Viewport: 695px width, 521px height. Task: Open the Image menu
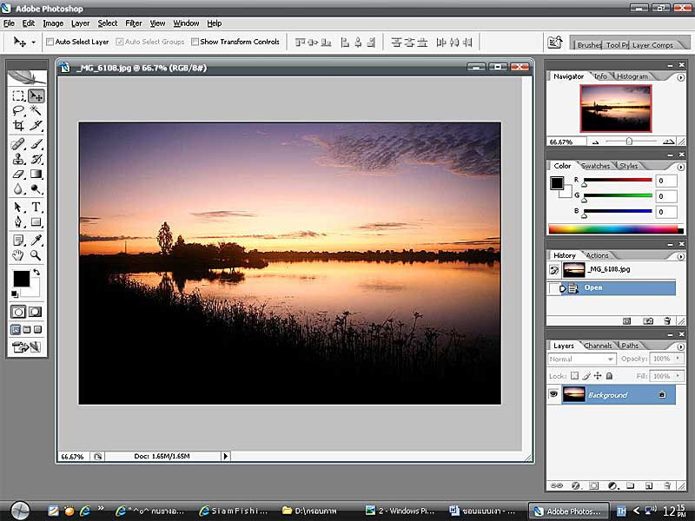coord(53,23)
